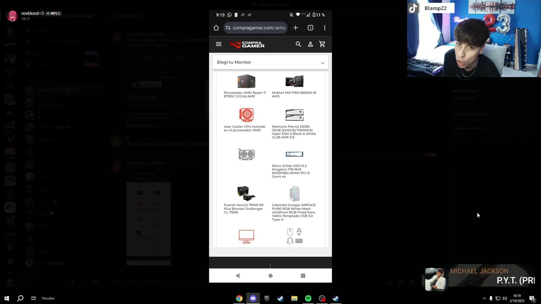This screenshot has width=541, height=304.
Task: Select the Asrock 750W power supply image
Action: (246, 193)
